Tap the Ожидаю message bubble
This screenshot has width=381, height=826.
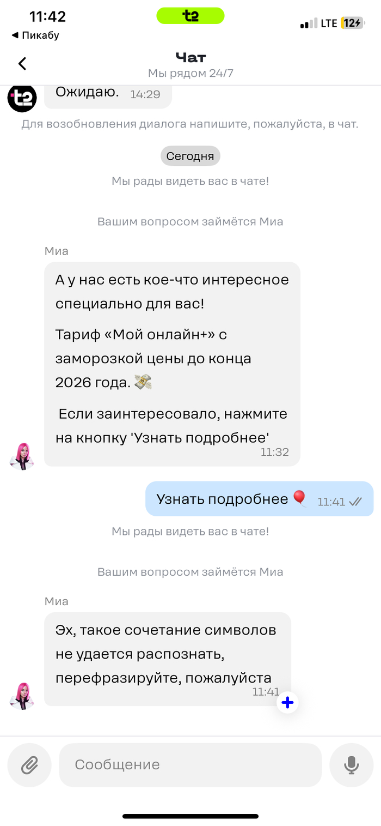pos(107,94)
